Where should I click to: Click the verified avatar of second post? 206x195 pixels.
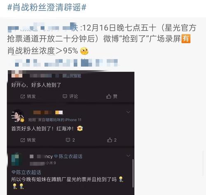coord(18,116)
